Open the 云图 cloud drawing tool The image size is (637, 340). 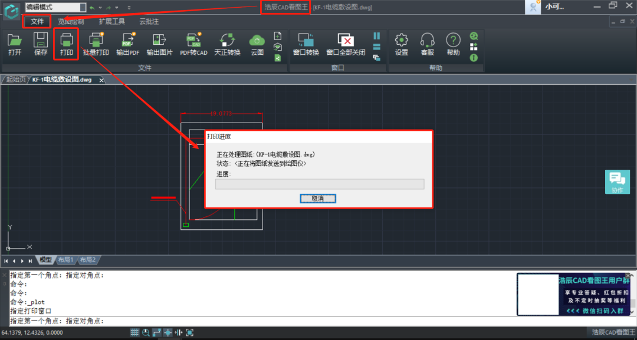(x=257, y=44)
